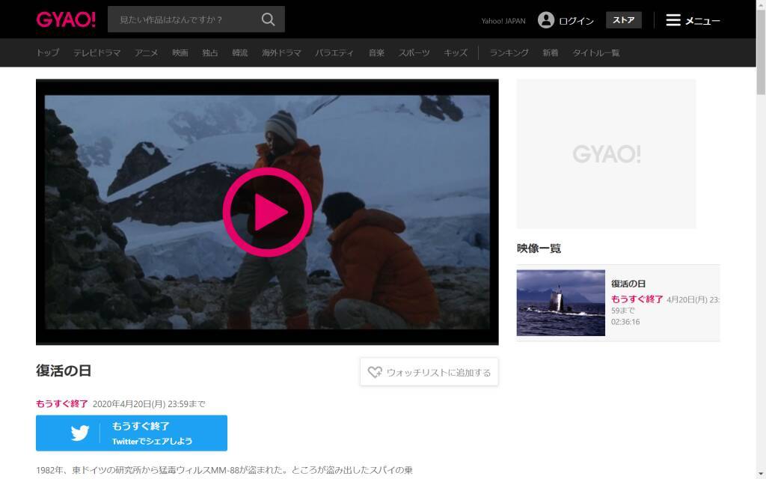
Task: Click the ログイン link
Action: point(577,21)
